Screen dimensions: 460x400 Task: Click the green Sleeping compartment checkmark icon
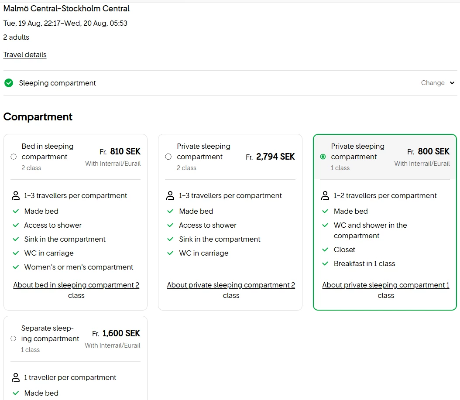tap(9, 83)
